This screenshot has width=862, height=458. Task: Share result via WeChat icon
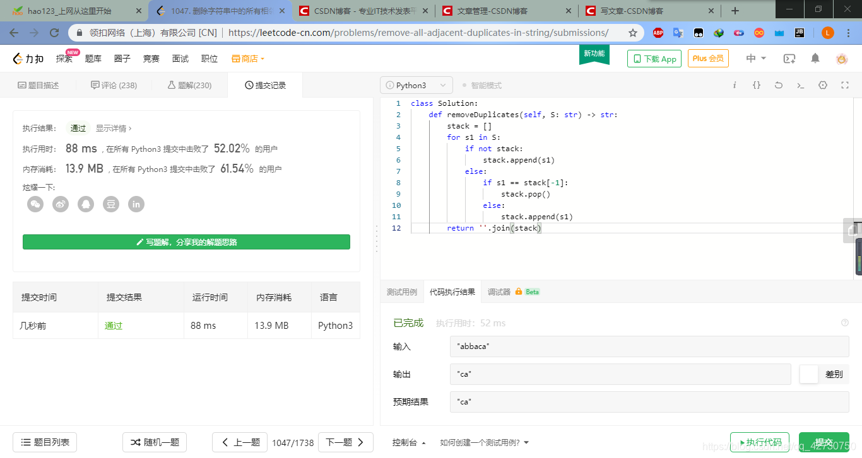coord(35,203)
